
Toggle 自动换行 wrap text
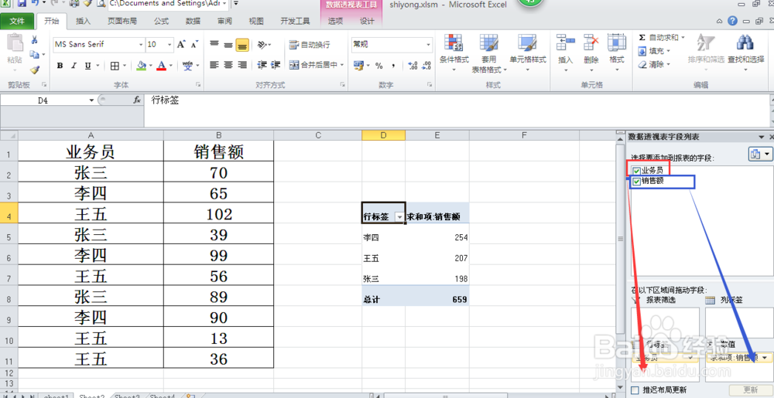point(309,44)
